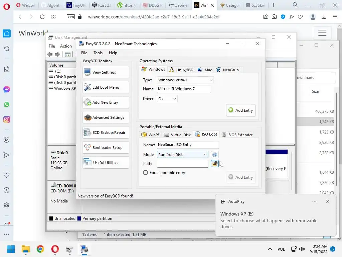Reload the page in Opera
Image resolution: width=342 pixels, height=257 pixels.
[x=42, y=17]
